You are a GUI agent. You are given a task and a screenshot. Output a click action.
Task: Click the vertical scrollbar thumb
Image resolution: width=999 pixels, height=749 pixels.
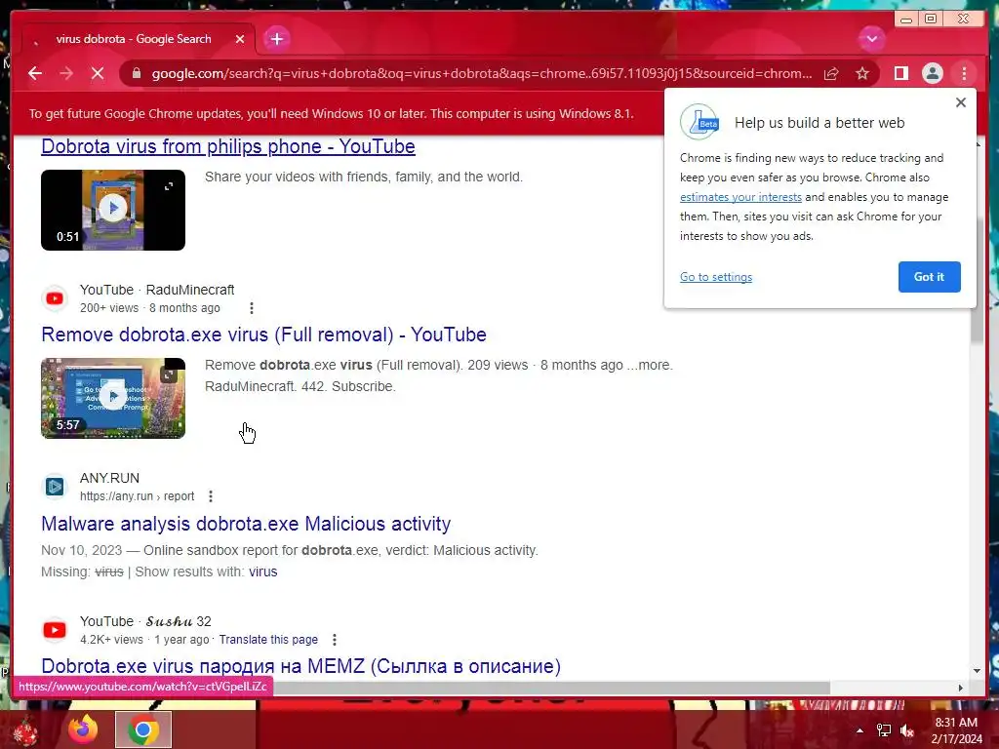[x=978, y=278]
